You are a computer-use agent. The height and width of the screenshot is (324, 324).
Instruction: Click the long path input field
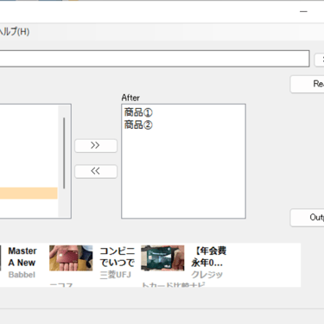coord(155,59)
